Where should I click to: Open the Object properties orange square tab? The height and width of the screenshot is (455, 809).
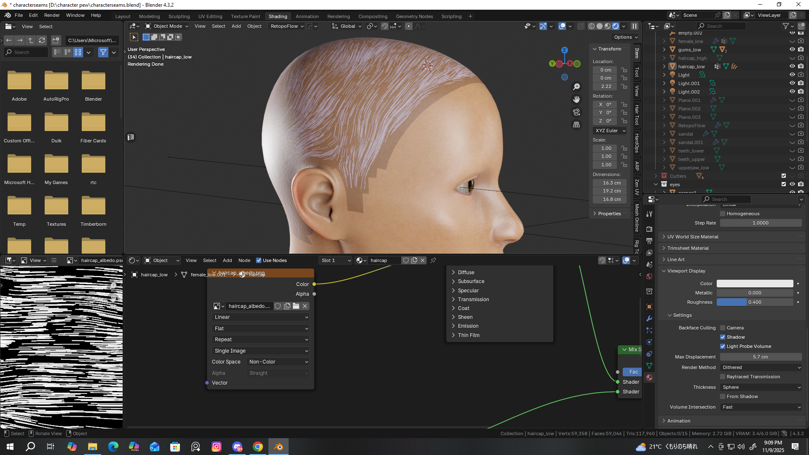(x=649, y=307)
